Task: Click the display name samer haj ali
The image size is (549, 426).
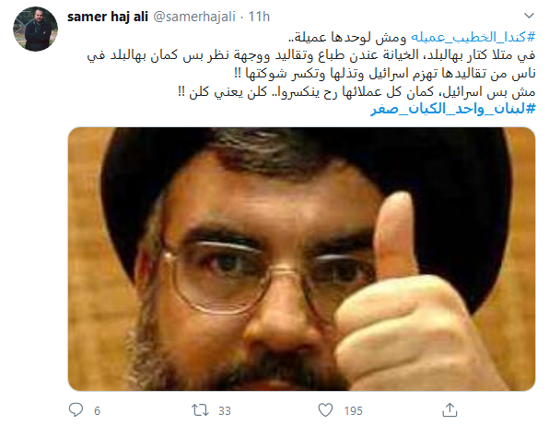Action: pos(108,17)
